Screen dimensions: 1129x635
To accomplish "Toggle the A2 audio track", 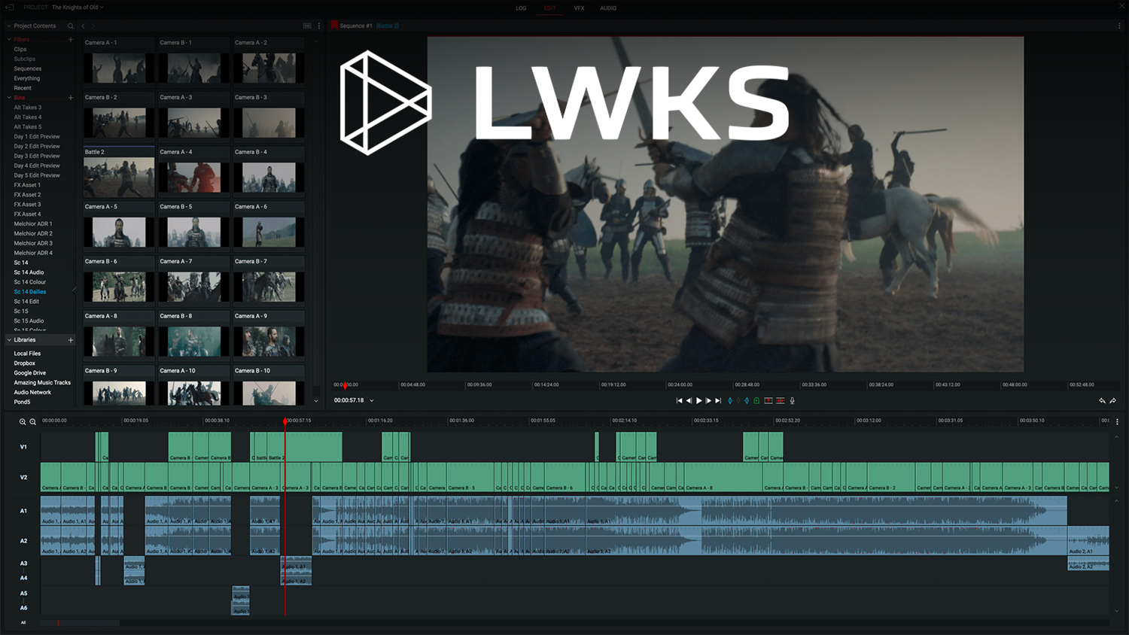I will coord(23,541).
